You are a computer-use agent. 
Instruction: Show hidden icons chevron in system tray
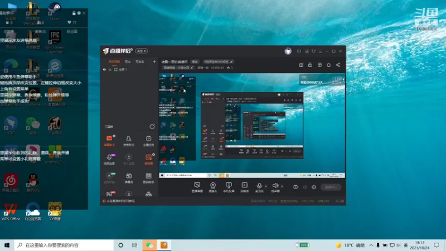[371, 245]
